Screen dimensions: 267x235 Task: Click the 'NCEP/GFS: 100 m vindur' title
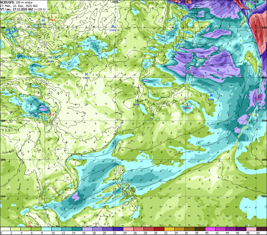(17, 2)
